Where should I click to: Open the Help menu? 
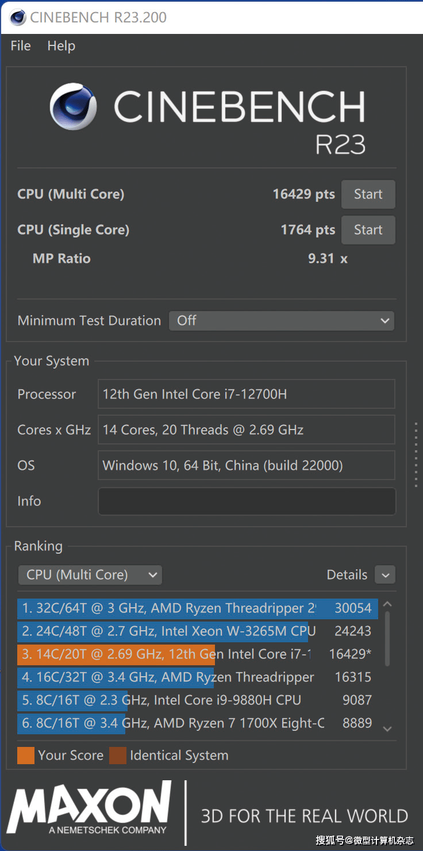(x=61, y=46)
